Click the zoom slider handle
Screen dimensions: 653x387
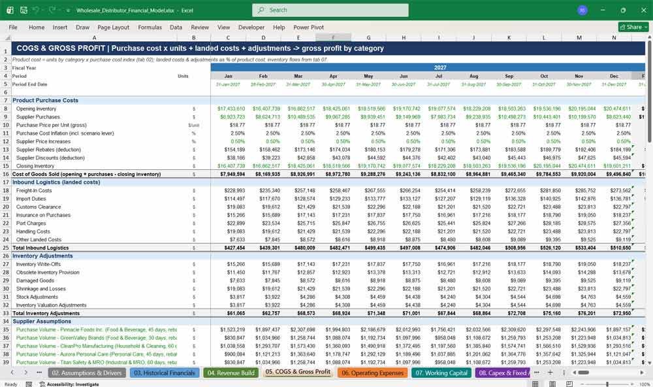[x=607, y=384]
